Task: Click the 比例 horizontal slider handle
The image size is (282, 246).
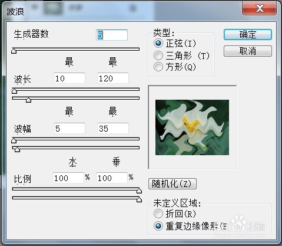Action: [x=139, y=191]
